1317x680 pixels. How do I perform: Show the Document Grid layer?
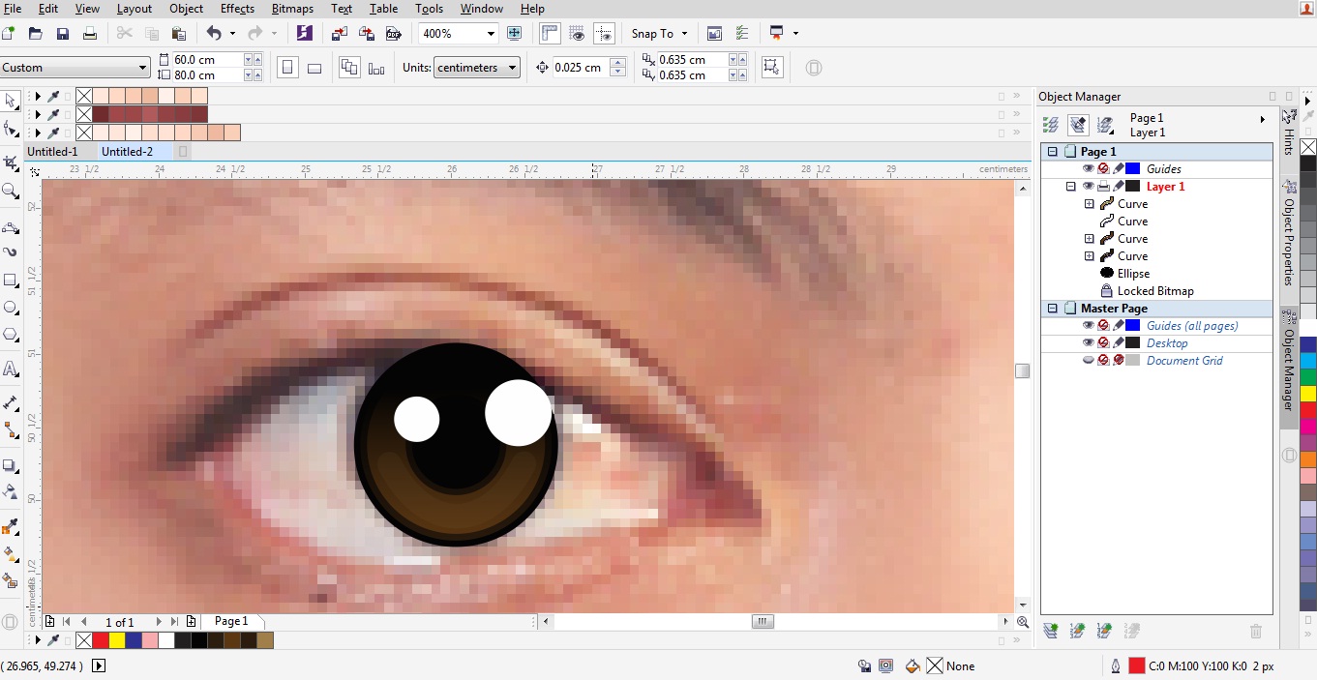click(x=1087, y=359)
